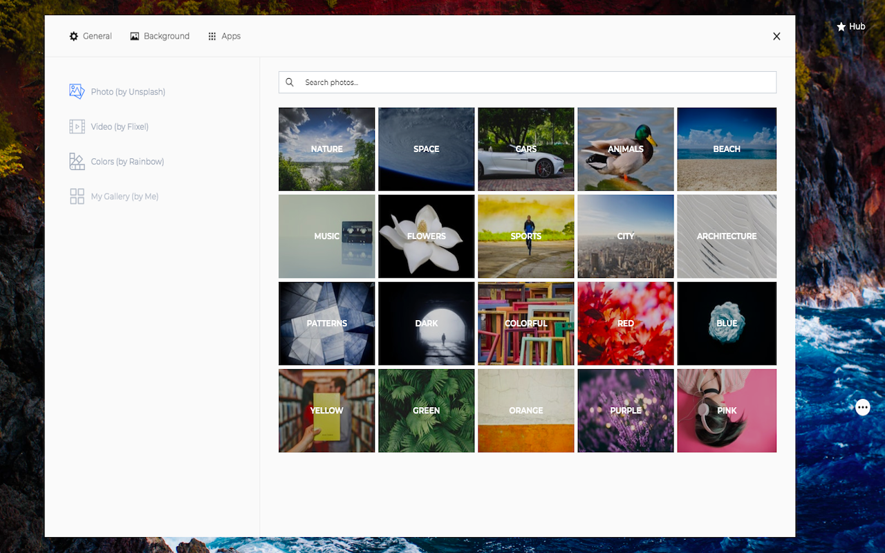Viewport: 885px width, 553px height.
Task: Click the search magnifier icon
Action: (290, 82)
